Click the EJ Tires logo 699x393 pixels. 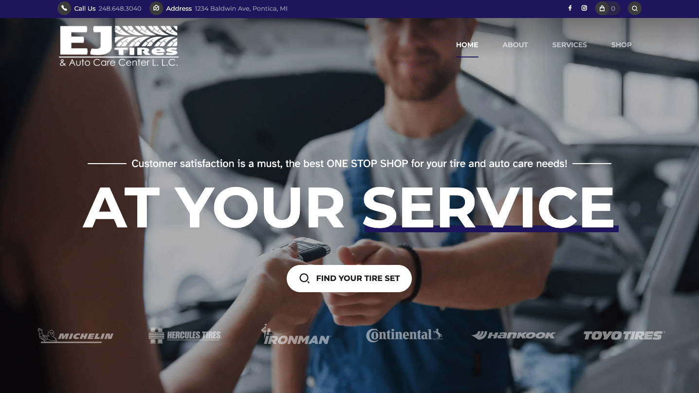[x=119, y=46]
